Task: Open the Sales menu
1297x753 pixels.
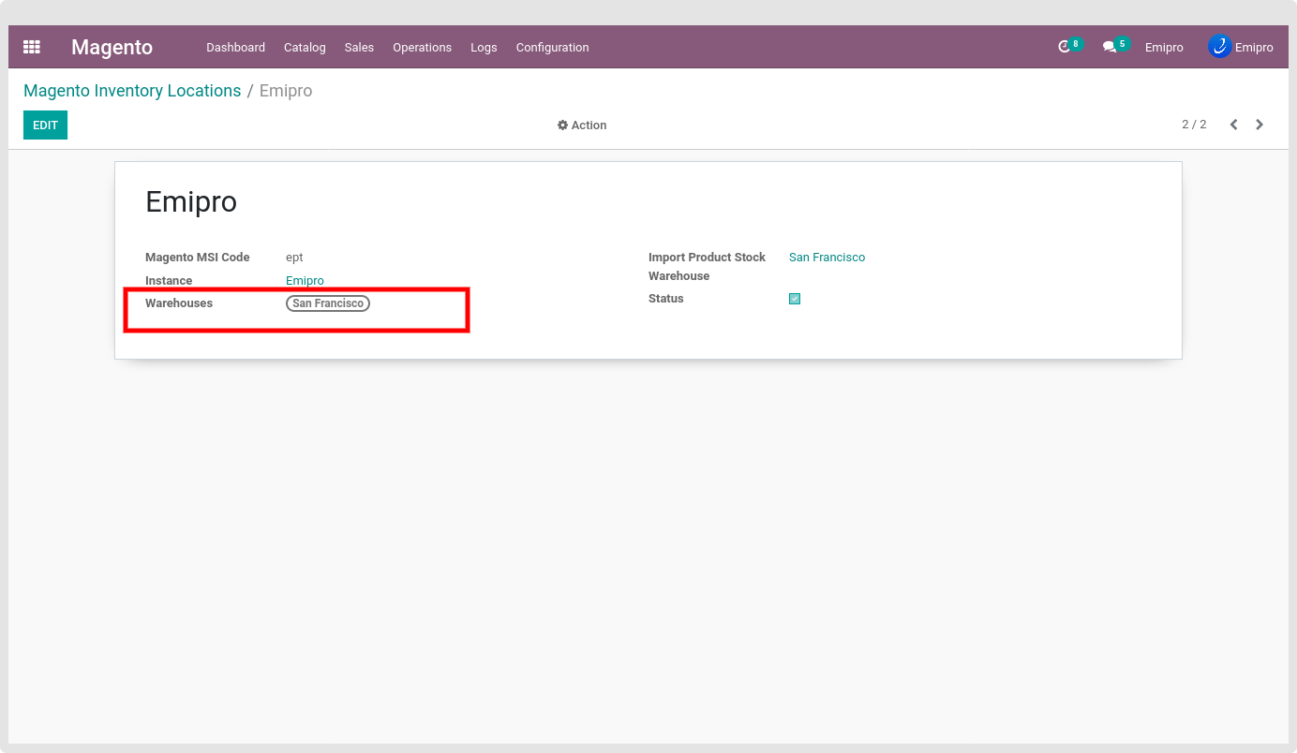Action: click(359, 48)
